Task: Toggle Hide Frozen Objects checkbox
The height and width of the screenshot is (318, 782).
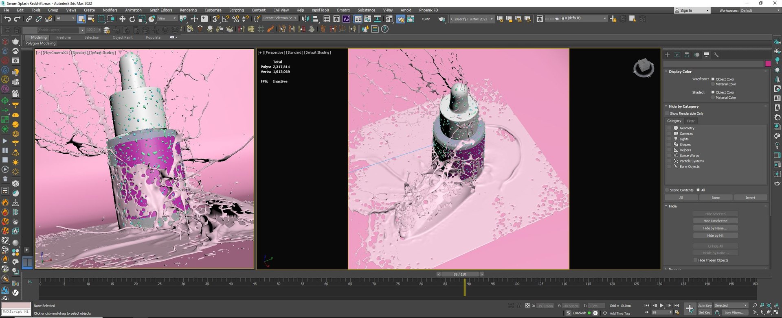Action: [x=695, y=260]
